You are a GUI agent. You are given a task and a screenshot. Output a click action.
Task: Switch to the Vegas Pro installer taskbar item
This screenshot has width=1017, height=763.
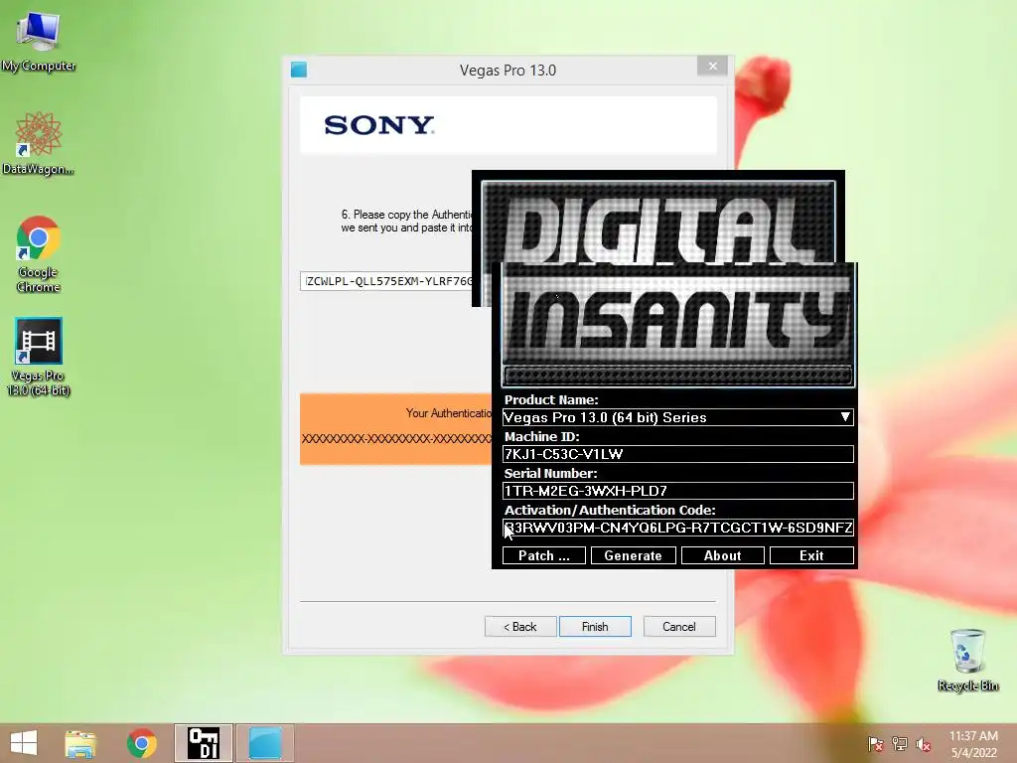pos(264,743)
